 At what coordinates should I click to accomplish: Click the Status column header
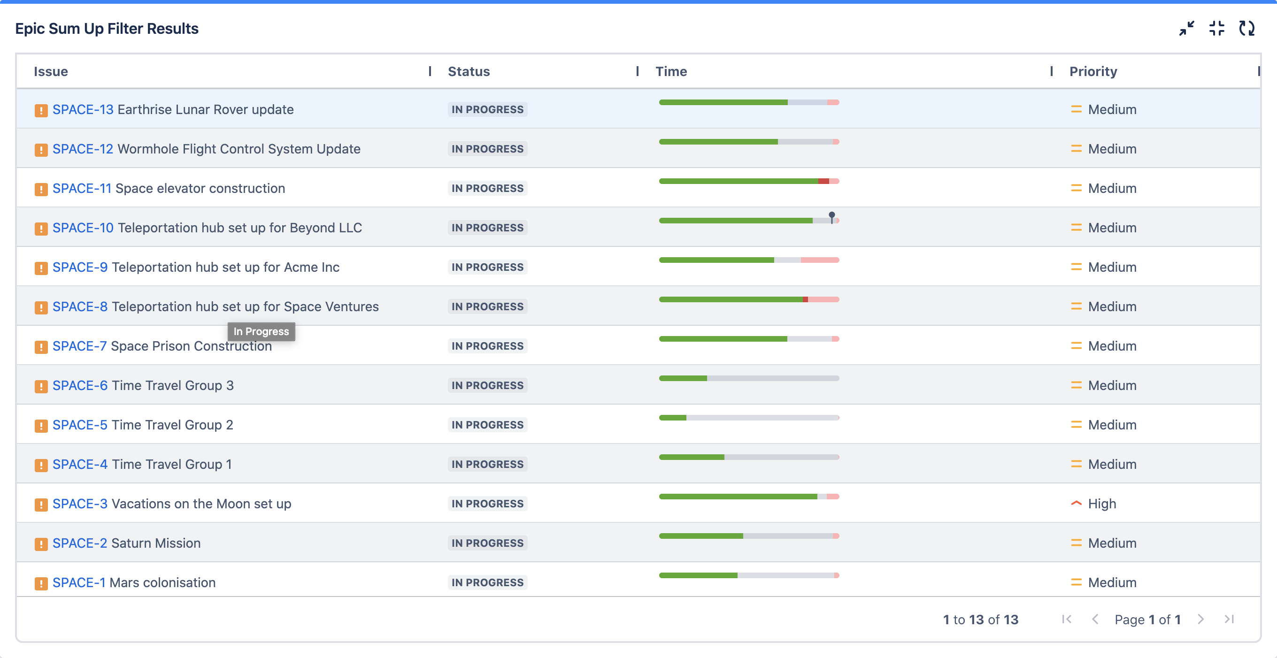(469, 71)
